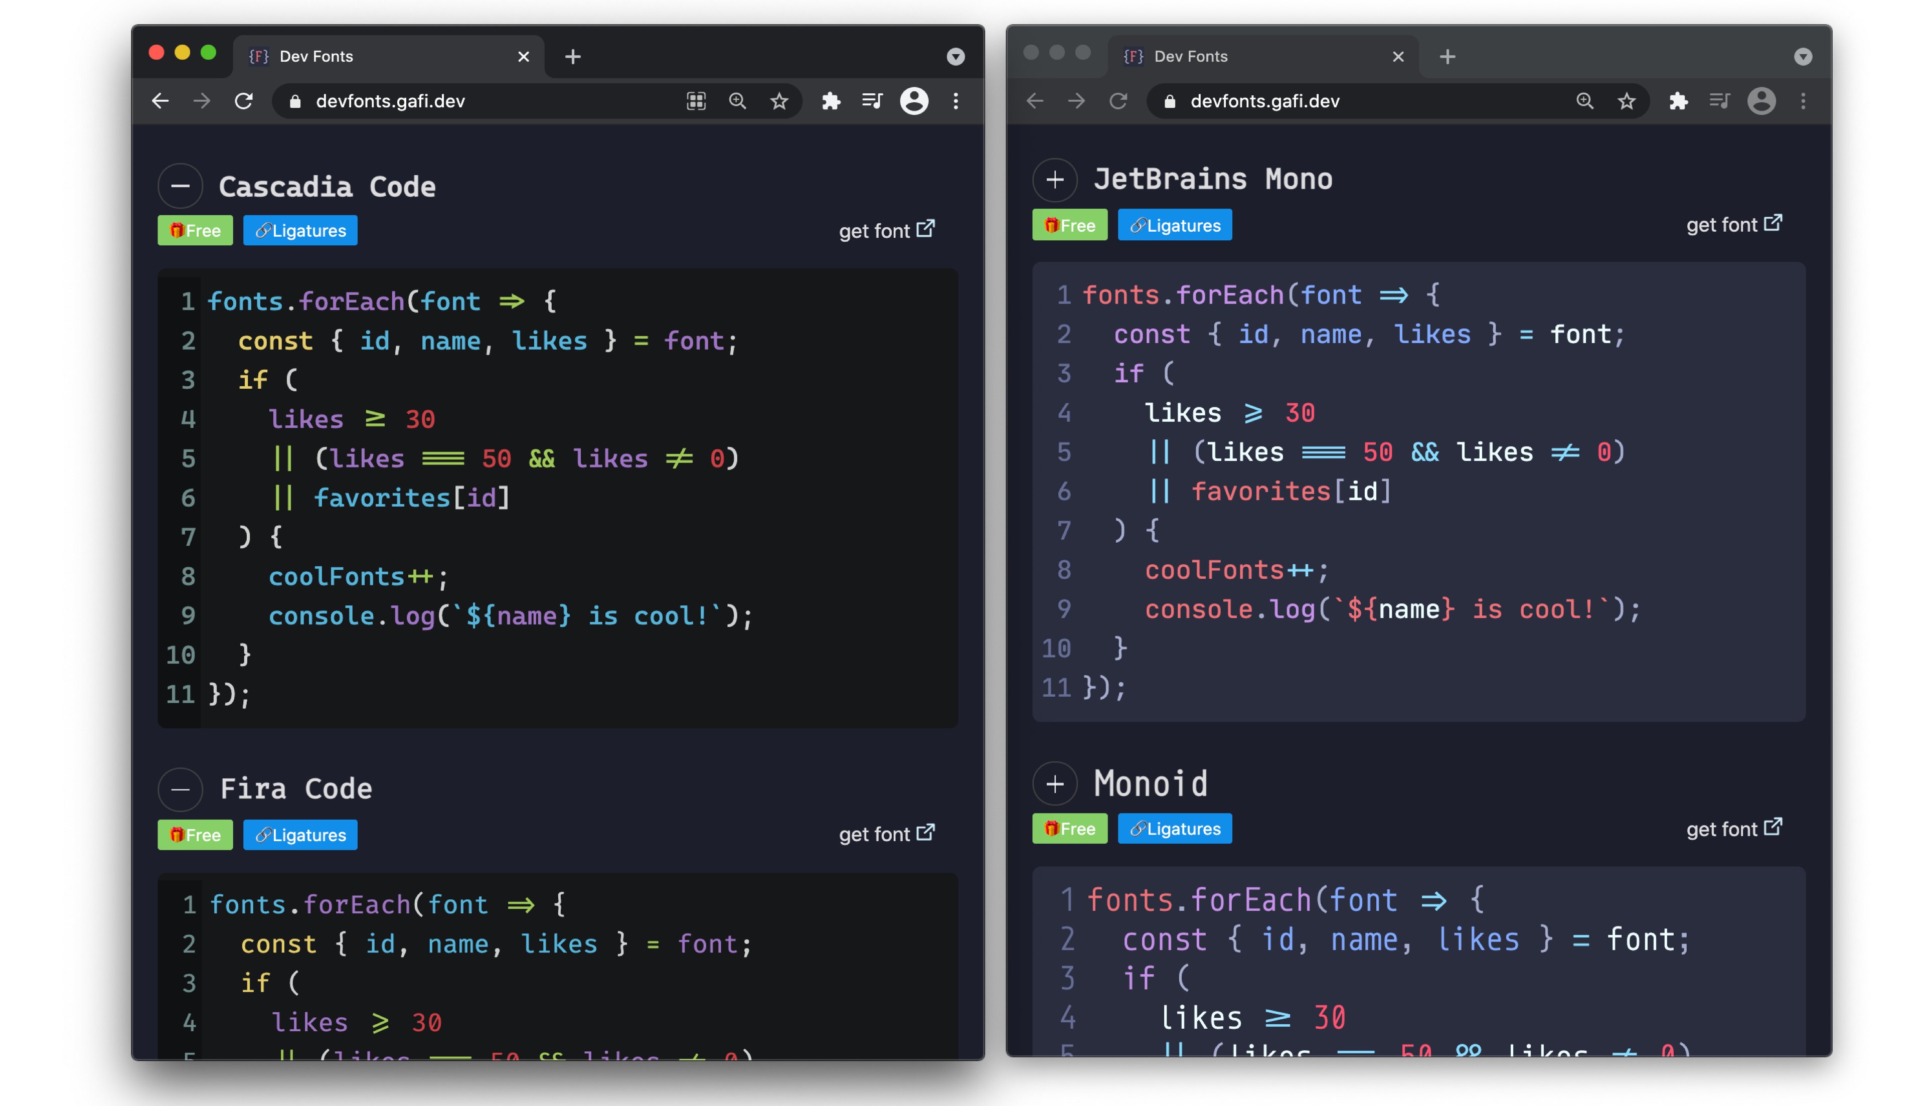Click the Dev Fonts favicon in the tab

click(259, 56)
